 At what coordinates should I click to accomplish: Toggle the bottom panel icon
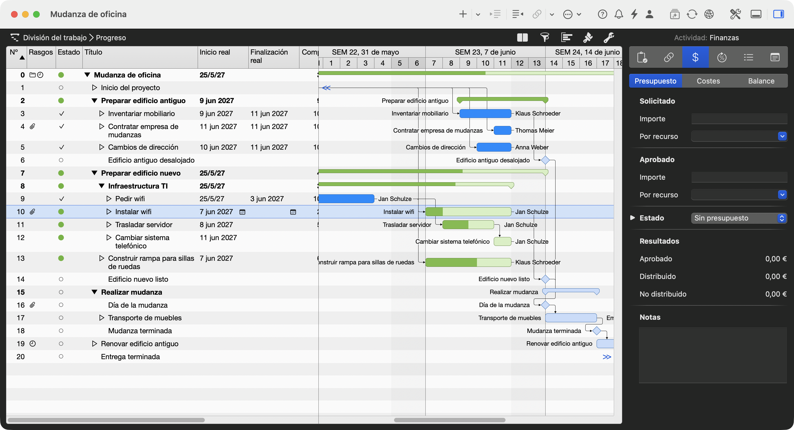(x=756, y=14)
